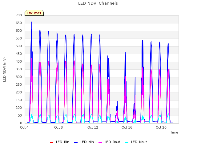
Task: Click the 650 y-axis tick label
Action: pyautogui.click(x=19, y=23)
